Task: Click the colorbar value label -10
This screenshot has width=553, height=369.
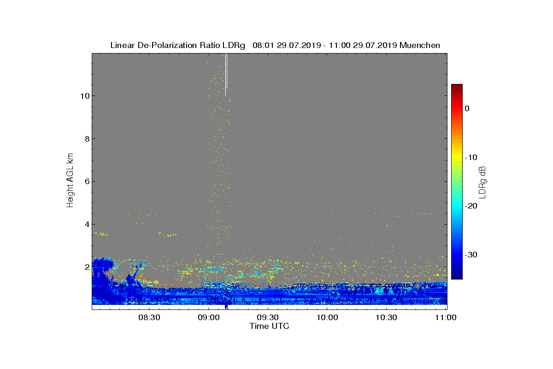Action: click(x=471, y=157)
